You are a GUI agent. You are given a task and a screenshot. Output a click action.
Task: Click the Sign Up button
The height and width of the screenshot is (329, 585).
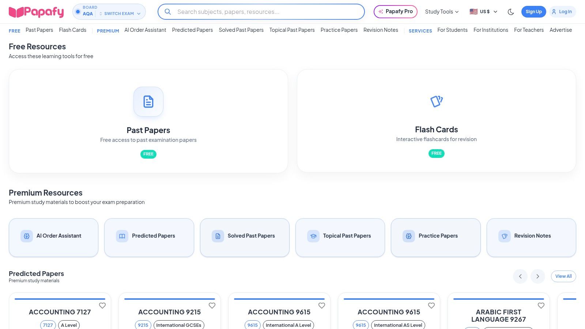coord(534,12)
